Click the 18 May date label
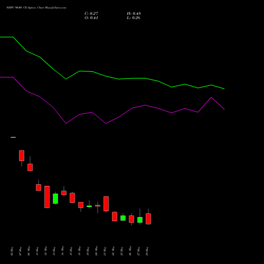 click(80, 251)
